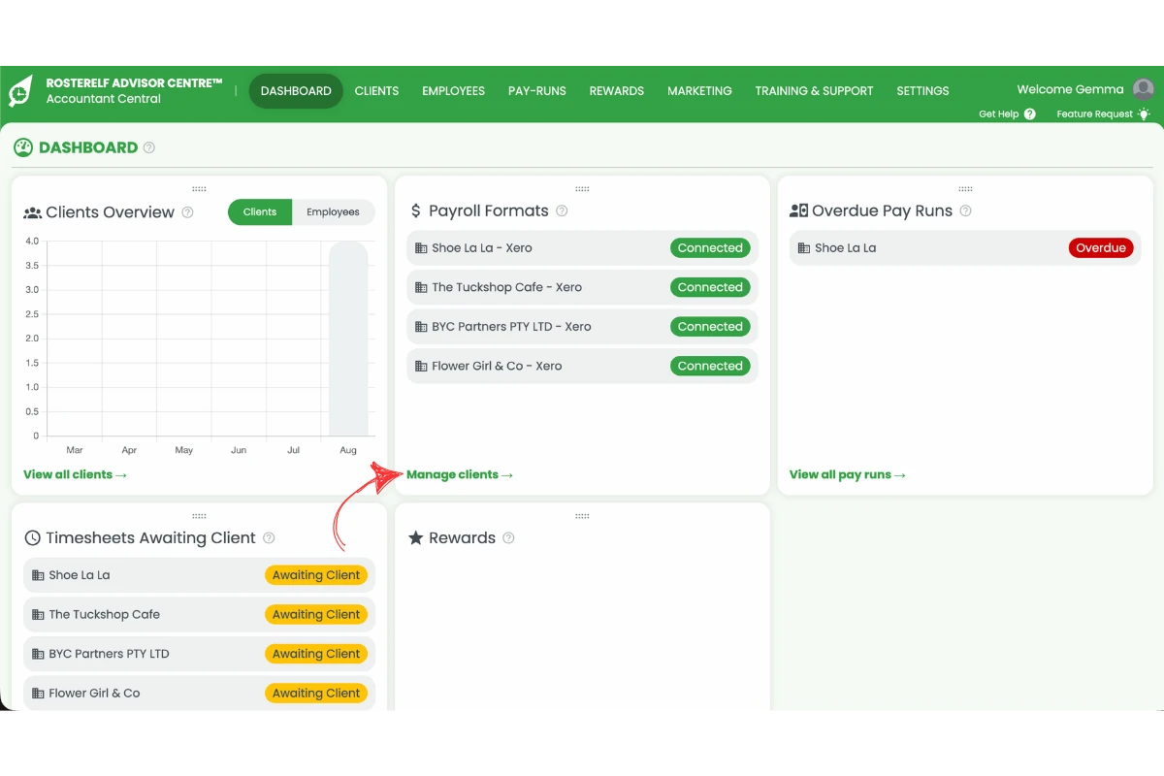This screenshot has height=776, width=1164.
Task: Switch chart to Employees view
Action: [333, 212]
